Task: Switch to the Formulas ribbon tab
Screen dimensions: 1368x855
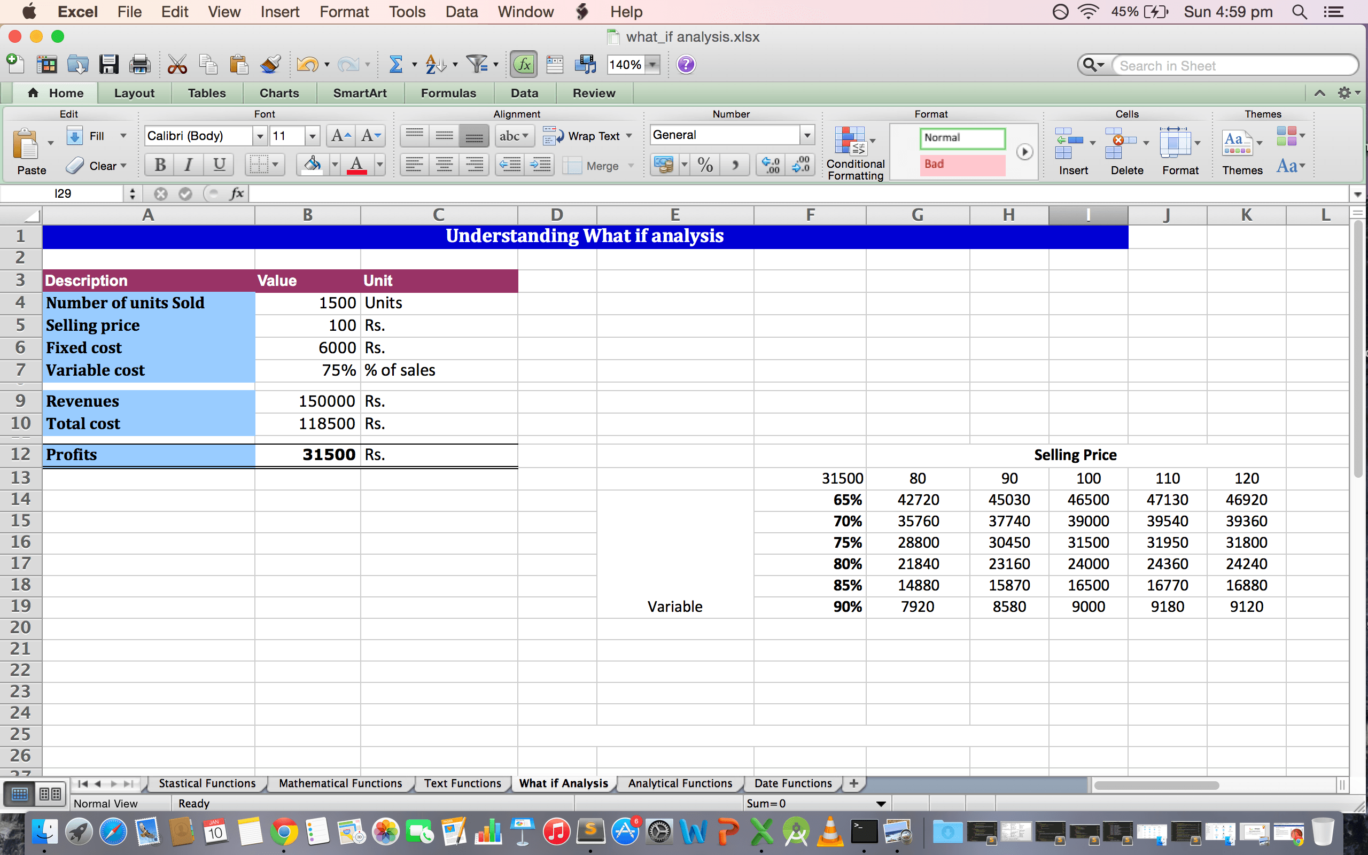Action: [x=448, y=94]
